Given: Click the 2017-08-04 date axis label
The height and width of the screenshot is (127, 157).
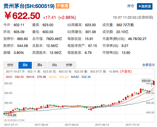Looking at the screenshot, I should 41,125.
